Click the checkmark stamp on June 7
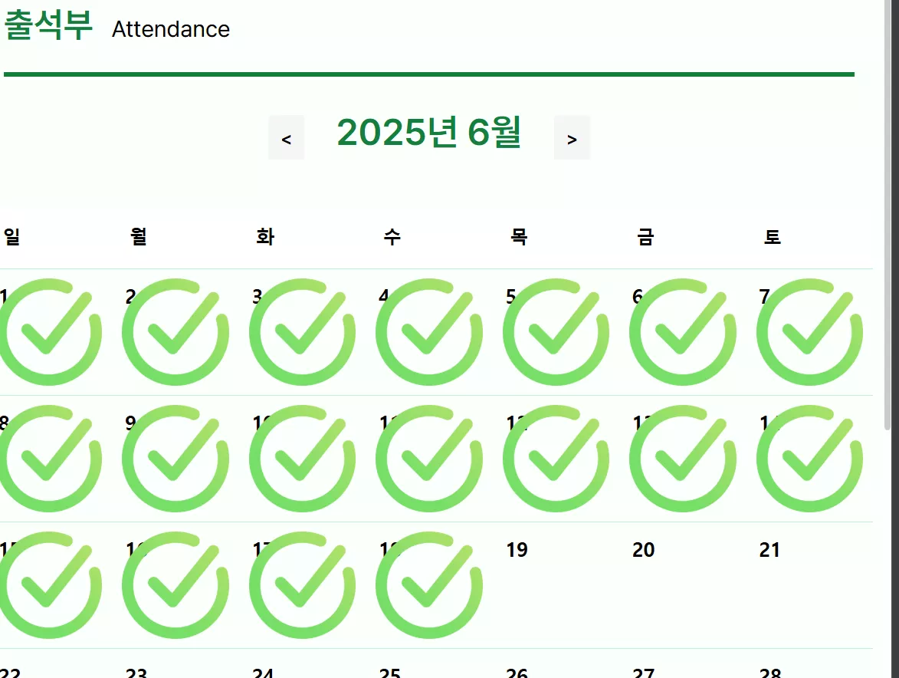899x678 pixels. 809,332
